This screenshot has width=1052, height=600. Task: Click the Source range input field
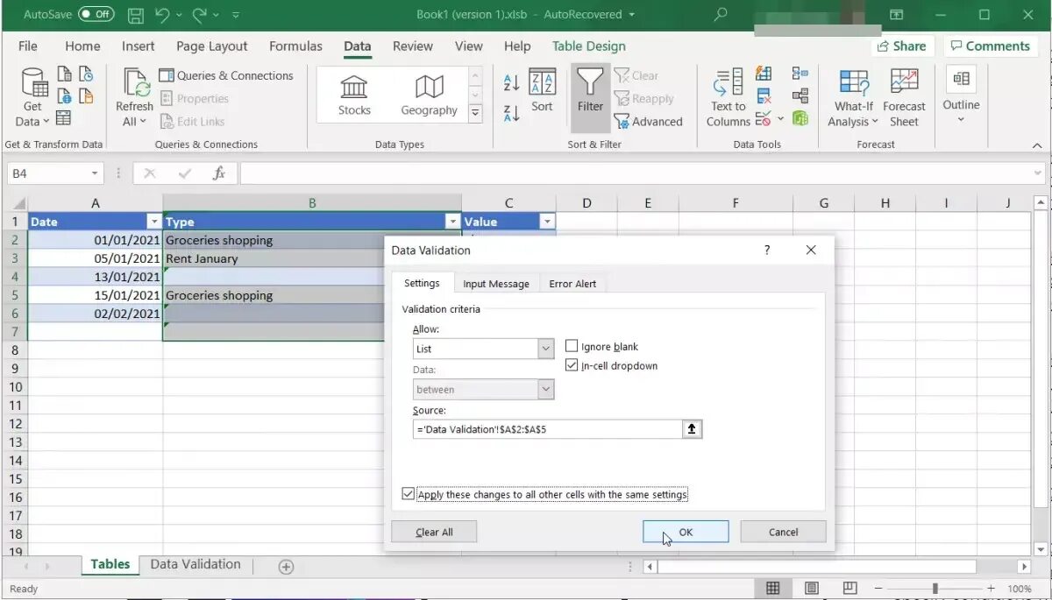point(547,429)
